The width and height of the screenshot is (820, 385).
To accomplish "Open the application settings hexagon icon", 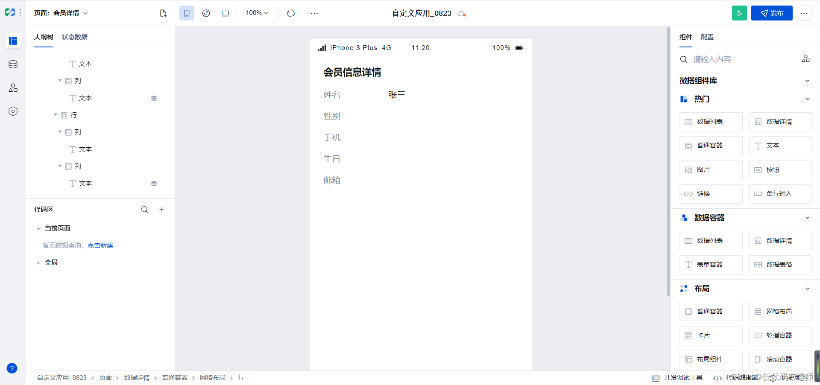I will [x=13, y=111].
